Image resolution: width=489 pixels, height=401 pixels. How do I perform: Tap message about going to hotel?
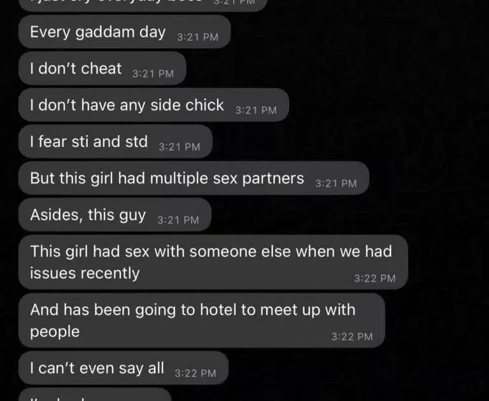pos(201,321)
